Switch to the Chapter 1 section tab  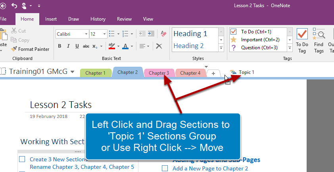click(96, 73)
